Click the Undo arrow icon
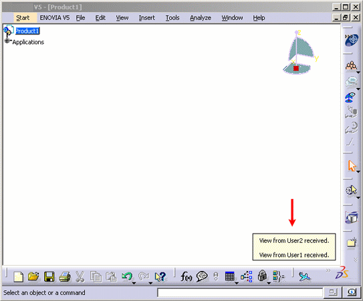The image size is (363, 301). pos(127,276)
